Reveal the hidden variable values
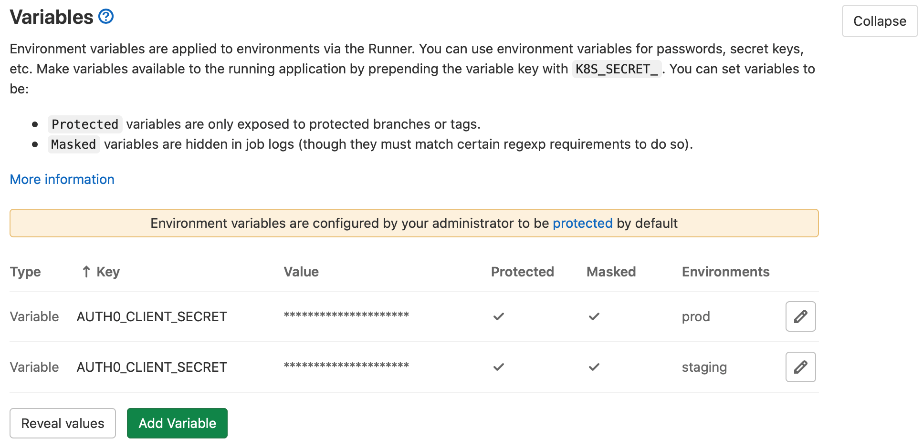The width and height of the screenshot is (923, 448). (x=63, y=423)
